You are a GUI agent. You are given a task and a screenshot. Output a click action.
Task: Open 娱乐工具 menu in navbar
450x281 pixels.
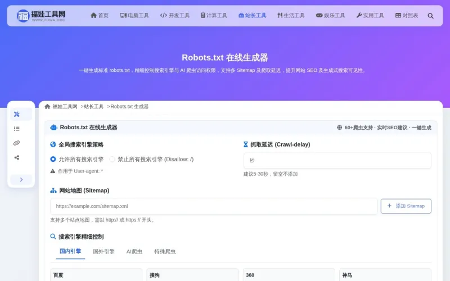tap(330, 16)
